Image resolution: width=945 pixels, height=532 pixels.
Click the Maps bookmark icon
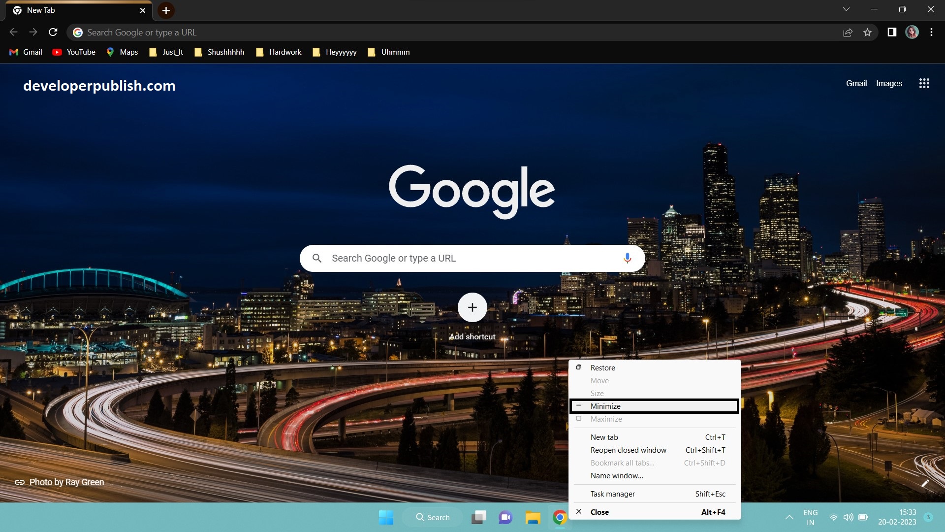point(111,52)
